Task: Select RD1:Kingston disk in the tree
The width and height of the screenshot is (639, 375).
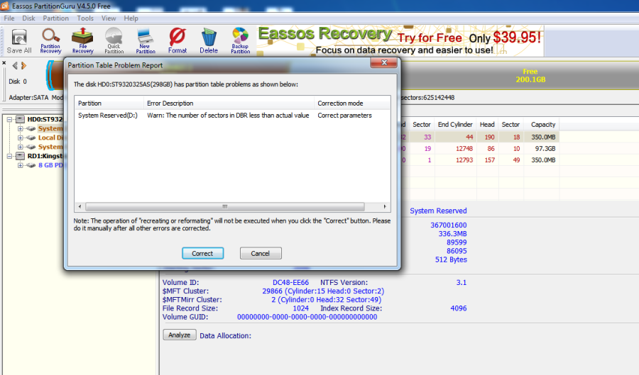Action: pyautogui.click(x=45, y=156)
